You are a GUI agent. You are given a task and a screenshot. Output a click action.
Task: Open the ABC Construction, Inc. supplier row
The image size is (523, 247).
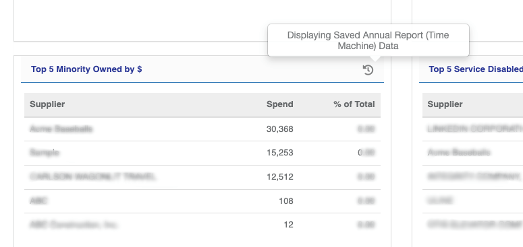pos(202,225)
